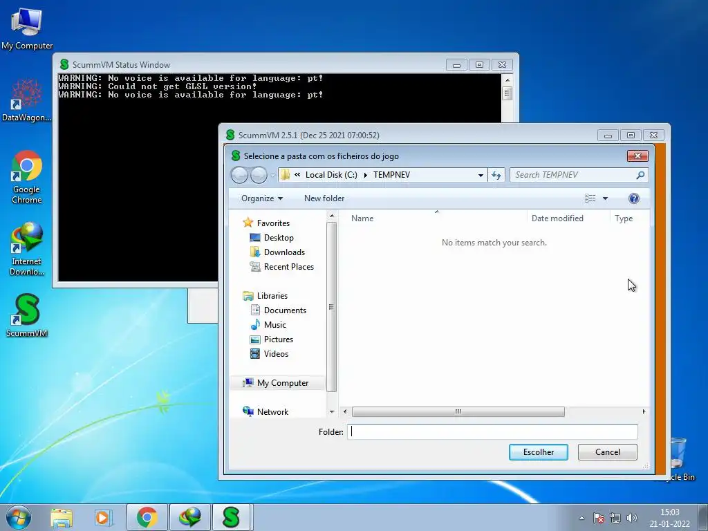
Task: Open the view options dropdown arrow
Action: click(605, 198)
